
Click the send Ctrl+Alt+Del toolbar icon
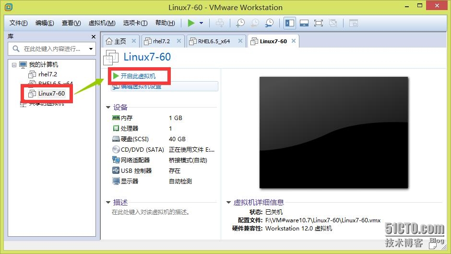[219, 23]
